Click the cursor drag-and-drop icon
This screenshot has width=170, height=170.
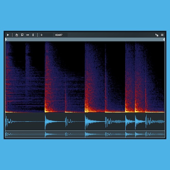click(157, 35)
